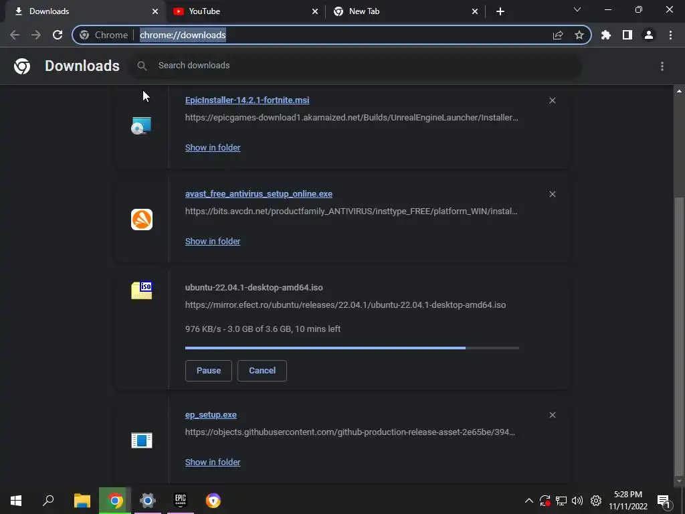The width and height of the screenshot is (685, 514).
Task: Remove the avast setup entry from the list
Action: pos(552,194)
